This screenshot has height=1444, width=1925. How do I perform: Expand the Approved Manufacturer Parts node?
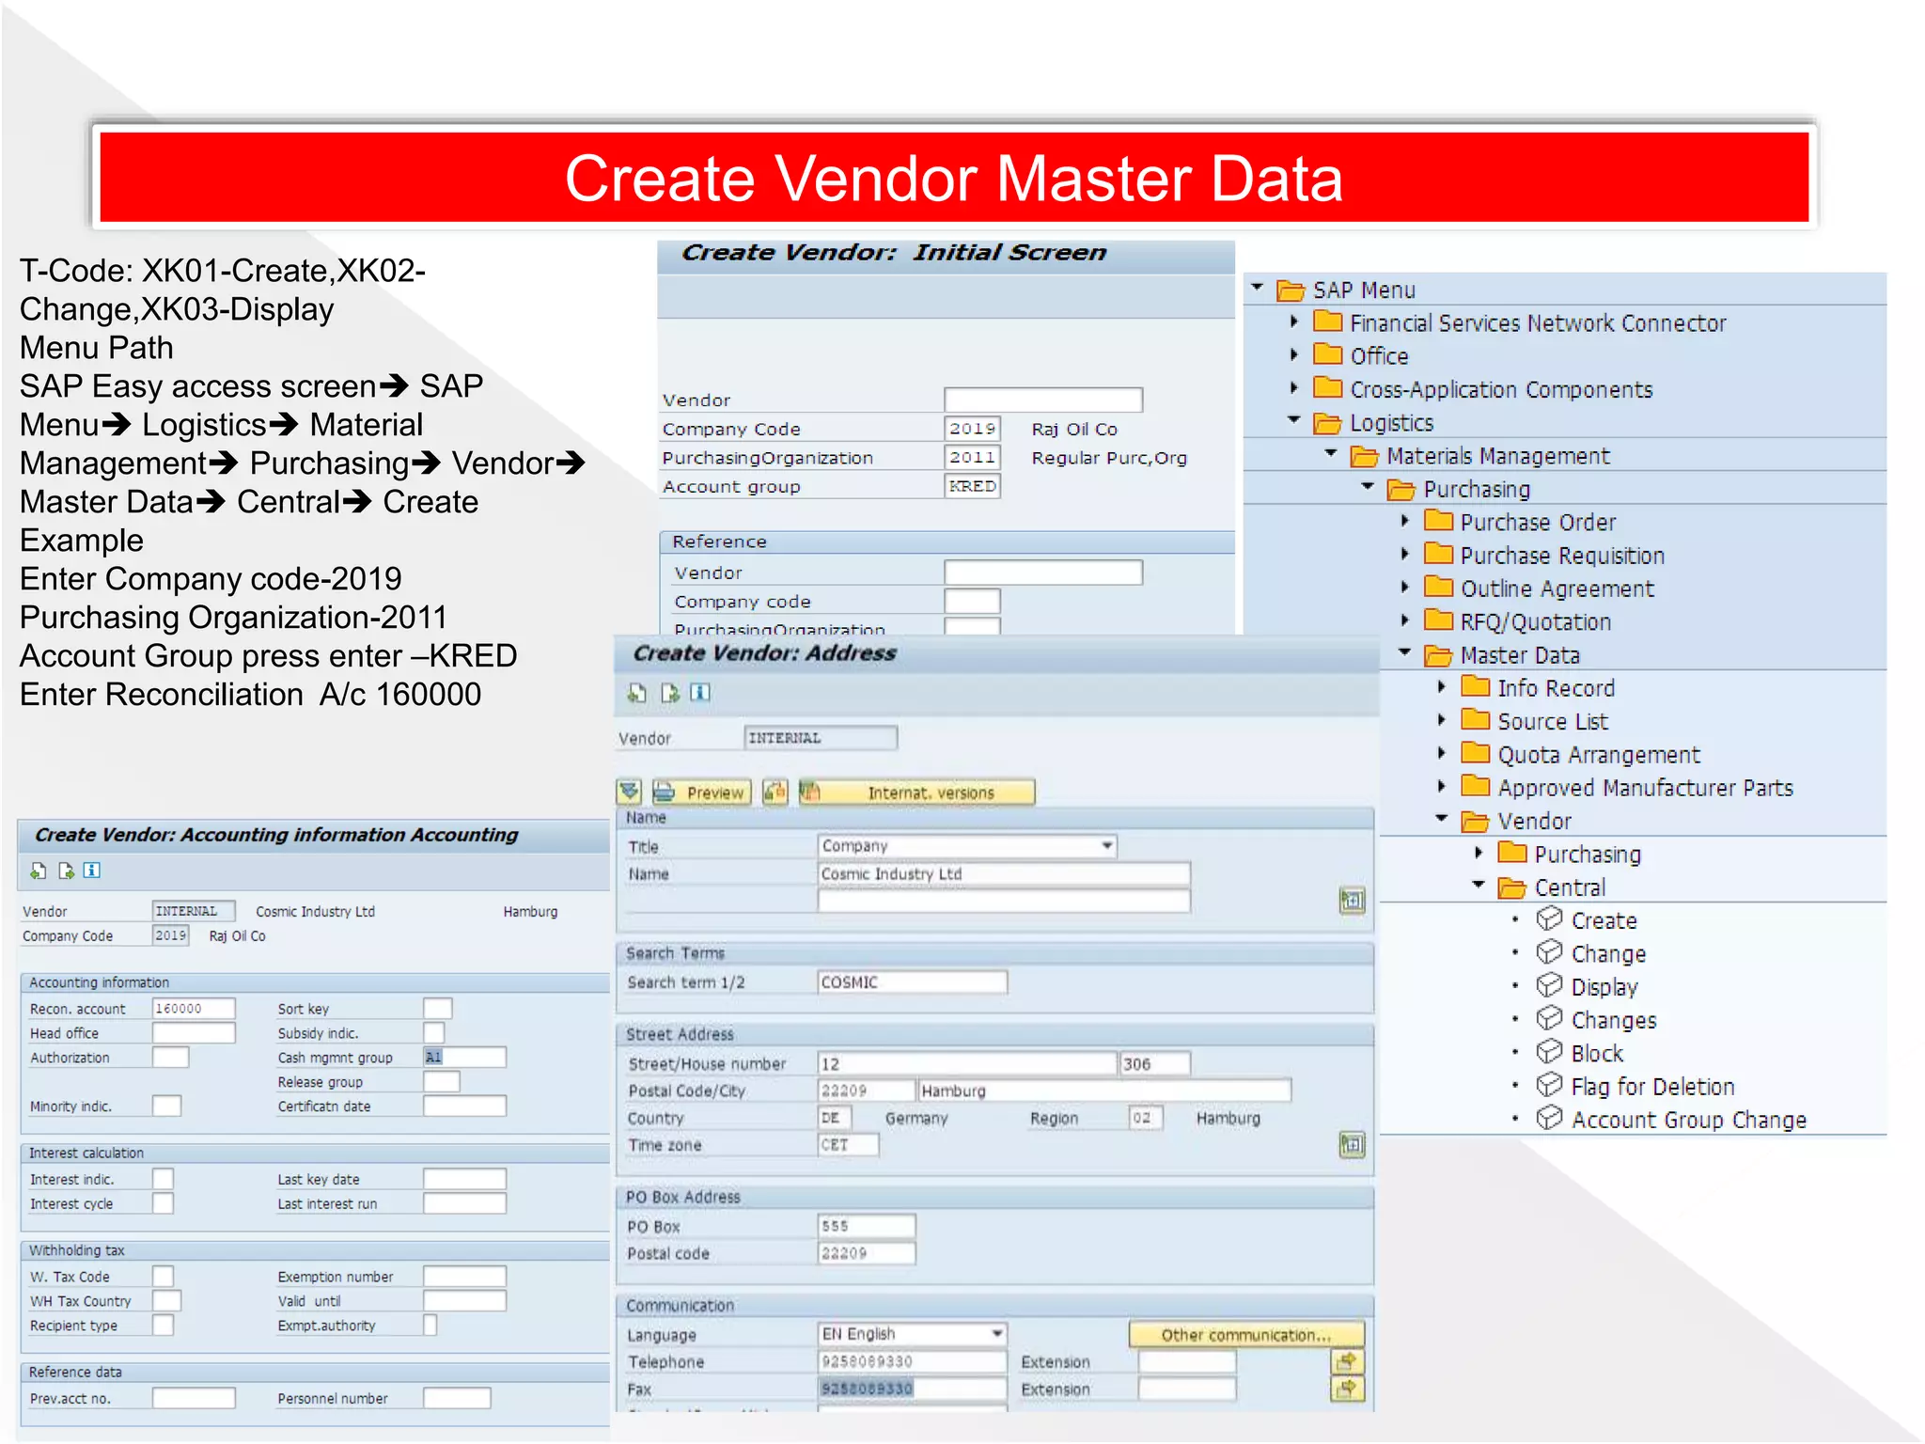click(x=1442, y=786)
